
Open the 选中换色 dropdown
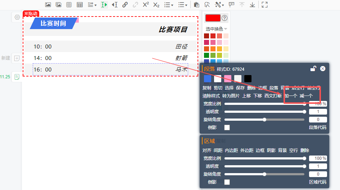216,29
